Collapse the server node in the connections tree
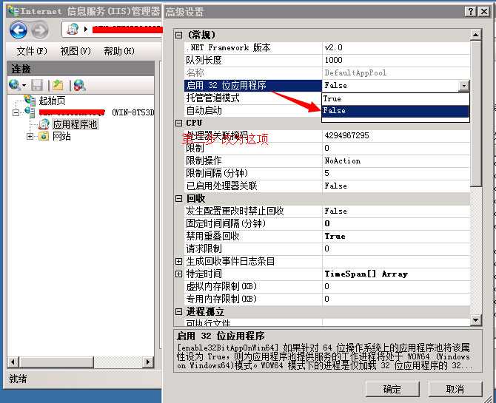 tap(16, 112)
